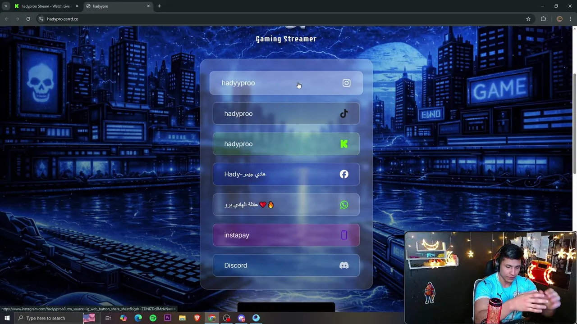Image resolution: width=577 pixels, height=324 pixels.
Task: Open the Discord taskbar icon with badge
Action: coord(242,318)
